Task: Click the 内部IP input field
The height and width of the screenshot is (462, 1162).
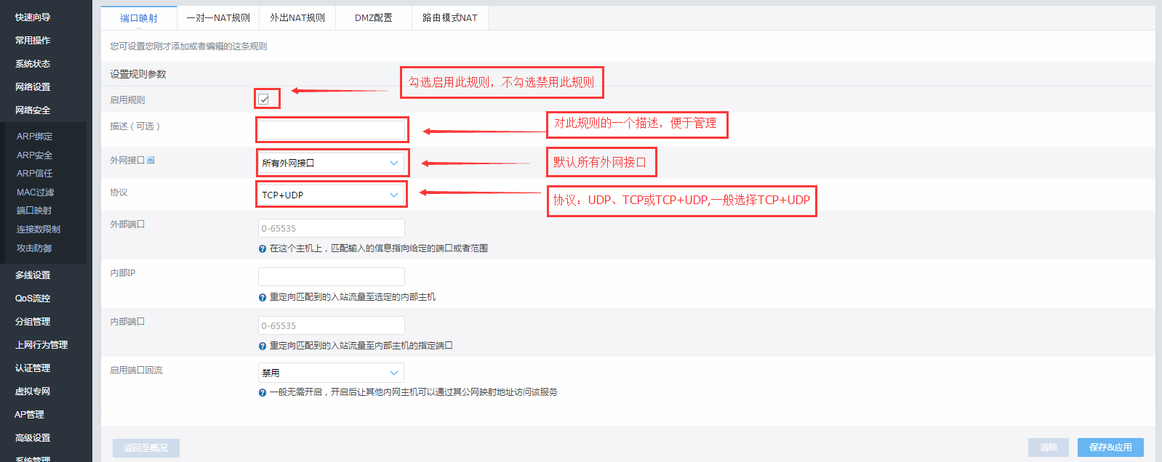Action: click(331, 277)
